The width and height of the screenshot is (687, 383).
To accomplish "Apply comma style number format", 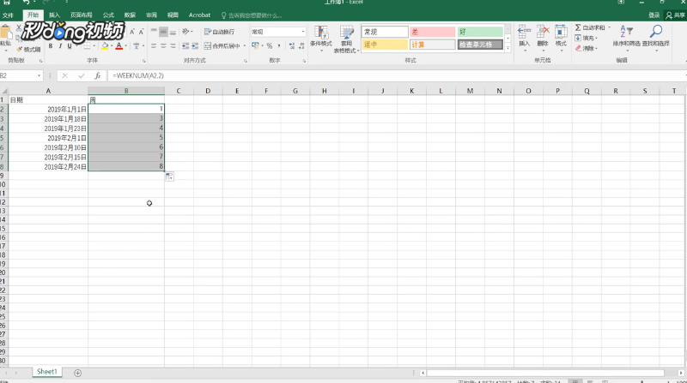I will tap(279, 46).
